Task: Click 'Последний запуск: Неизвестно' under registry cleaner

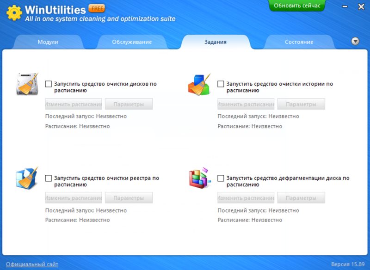Action: coord(86,210)
